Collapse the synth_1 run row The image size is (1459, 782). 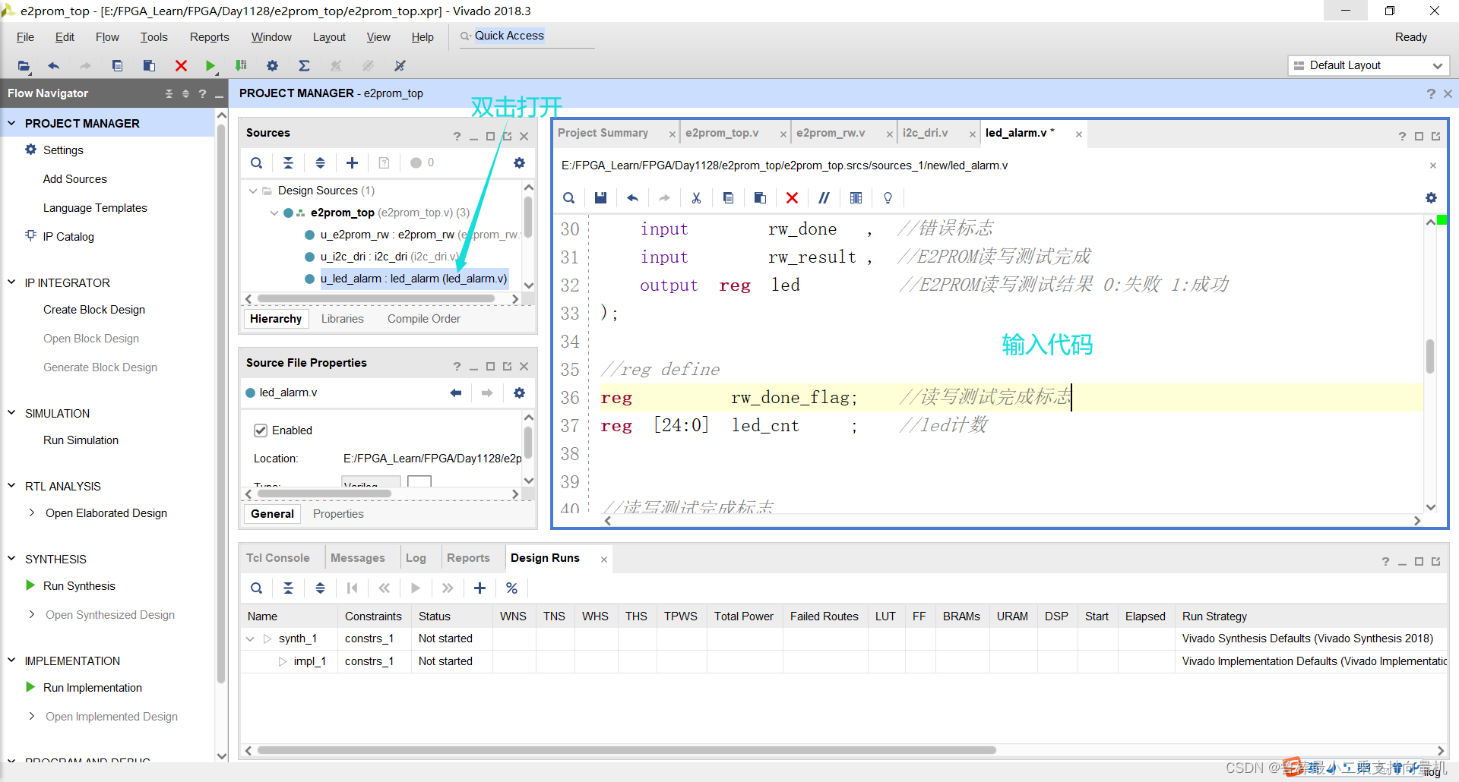click(250, 639)
